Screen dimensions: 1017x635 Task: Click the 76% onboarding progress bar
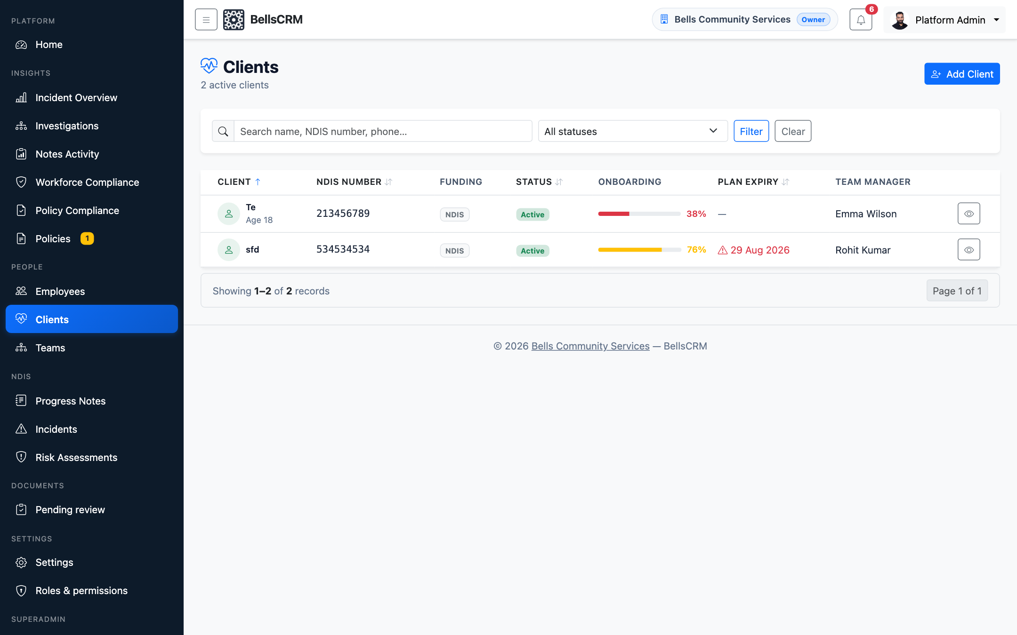639,250
